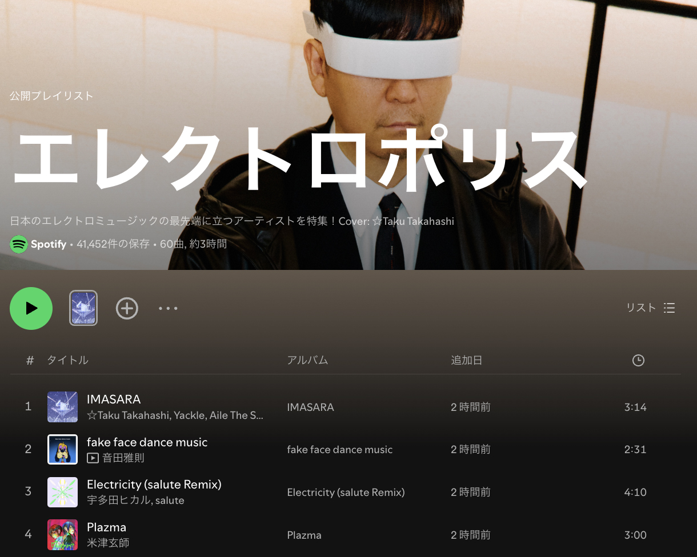Click the アルバム column header

[307, 360]
